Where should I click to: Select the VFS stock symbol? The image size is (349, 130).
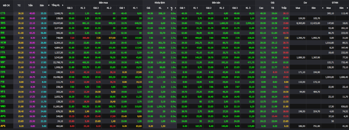click(3, 91)
